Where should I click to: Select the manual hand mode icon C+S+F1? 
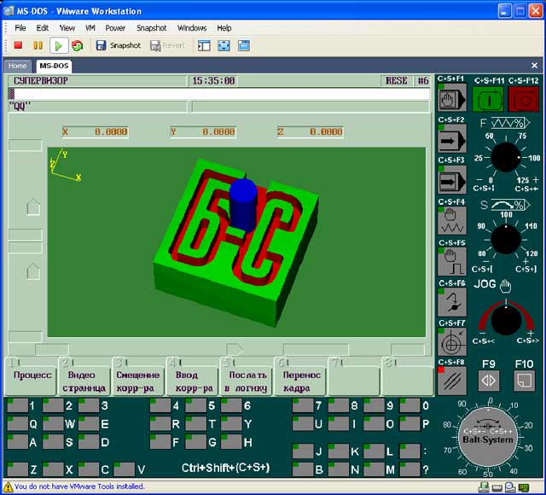451,99
